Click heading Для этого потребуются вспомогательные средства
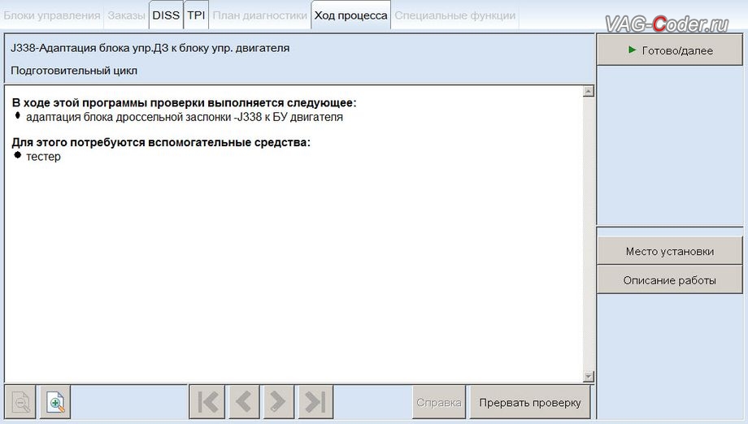Viewport: 748px width, 424px height. click(161, 142)
